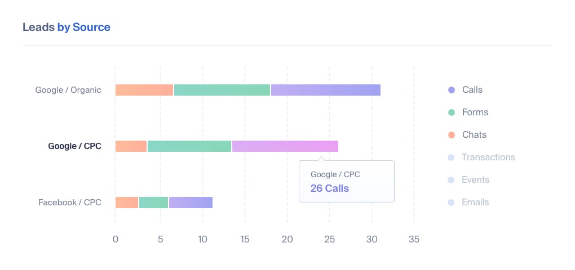The height and width of the screenshot is (270, 575).
Task: Hide the Calls series via its label
Action: click(x=472, y=89)
